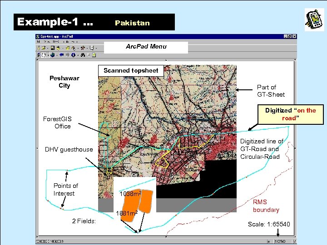327x245 pixels.
Task: Select the active zoom tool in second toolbar row
Action: (x=44, y=55)
